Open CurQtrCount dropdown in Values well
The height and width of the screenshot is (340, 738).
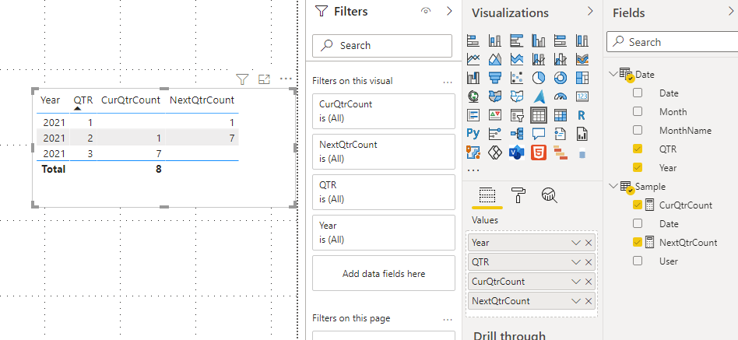(x=575, y=282)
